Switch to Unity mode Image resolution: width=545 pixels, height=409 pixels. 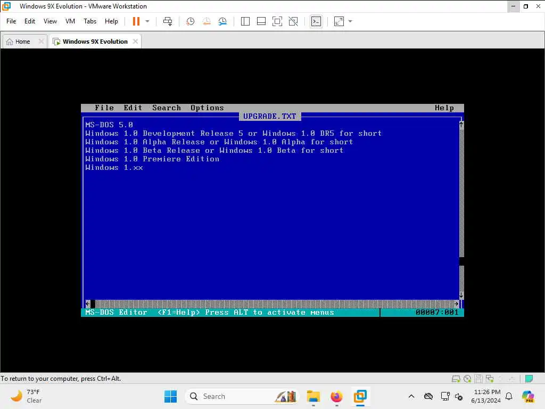tap(293, 21)
